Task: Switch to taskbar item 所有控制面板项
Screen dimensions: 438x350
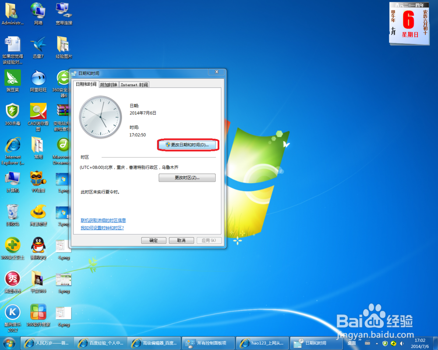Action: [x=208, y=343]
